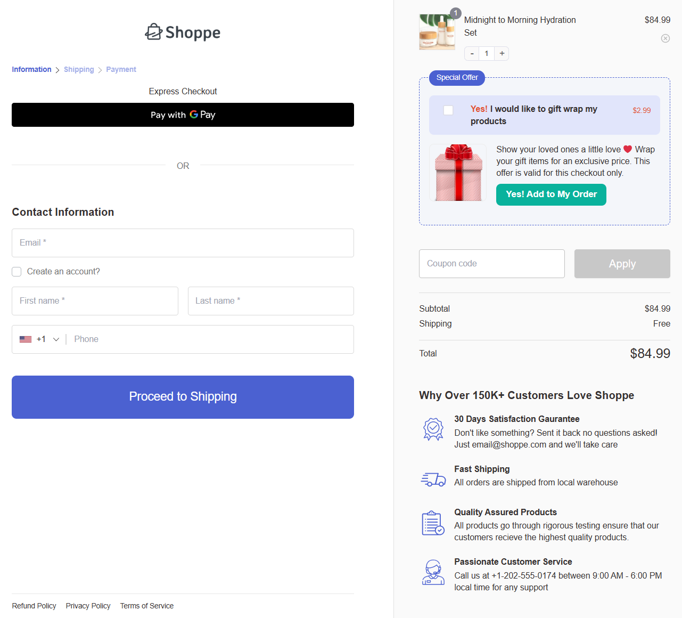The image size is (682, 618).
Task: Increase product quantity with plus button
Action: (x=502, y=53)
